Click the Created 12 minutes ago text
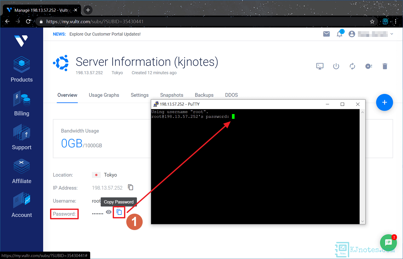The width and height of the screenshot is (403, 259). tap(154, 73)
